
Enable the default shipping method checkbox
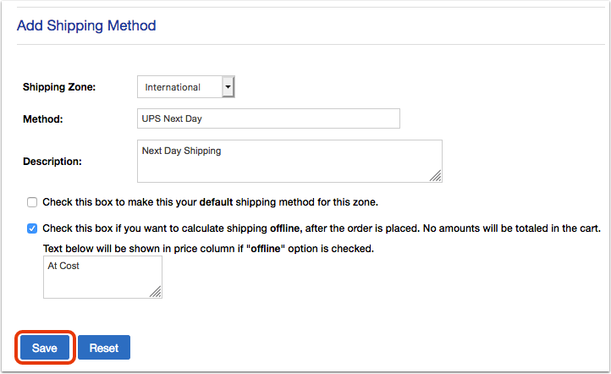32,202
